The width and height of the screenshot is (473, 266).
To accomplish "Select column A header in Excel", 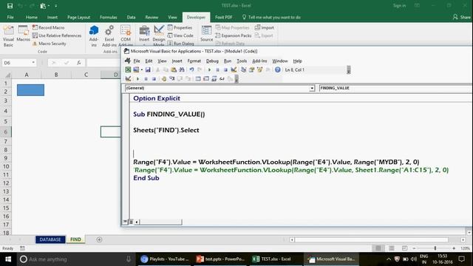I will [x=27, y=75].
